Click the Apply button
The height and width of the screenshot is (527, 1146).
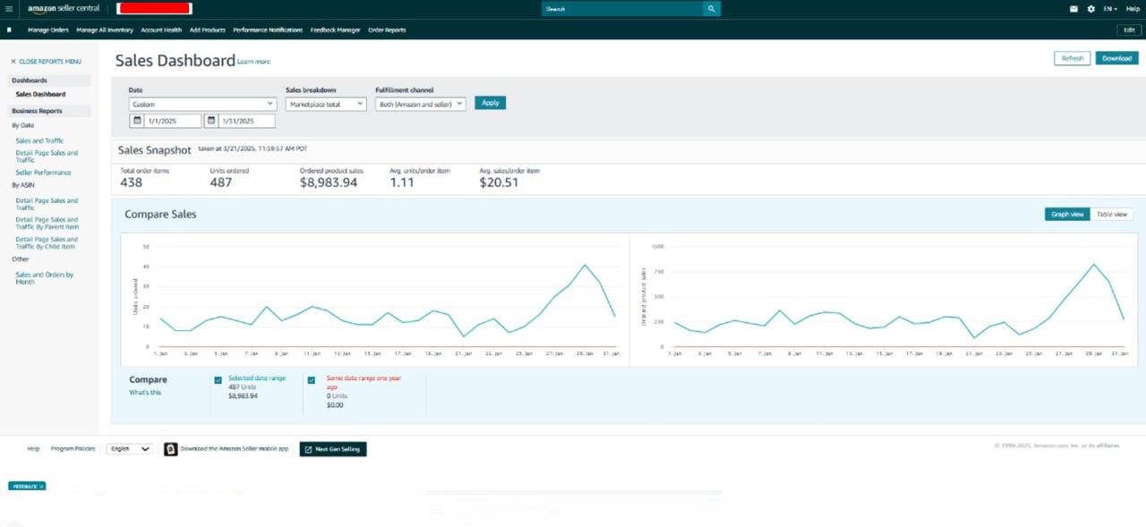[491, 103]
